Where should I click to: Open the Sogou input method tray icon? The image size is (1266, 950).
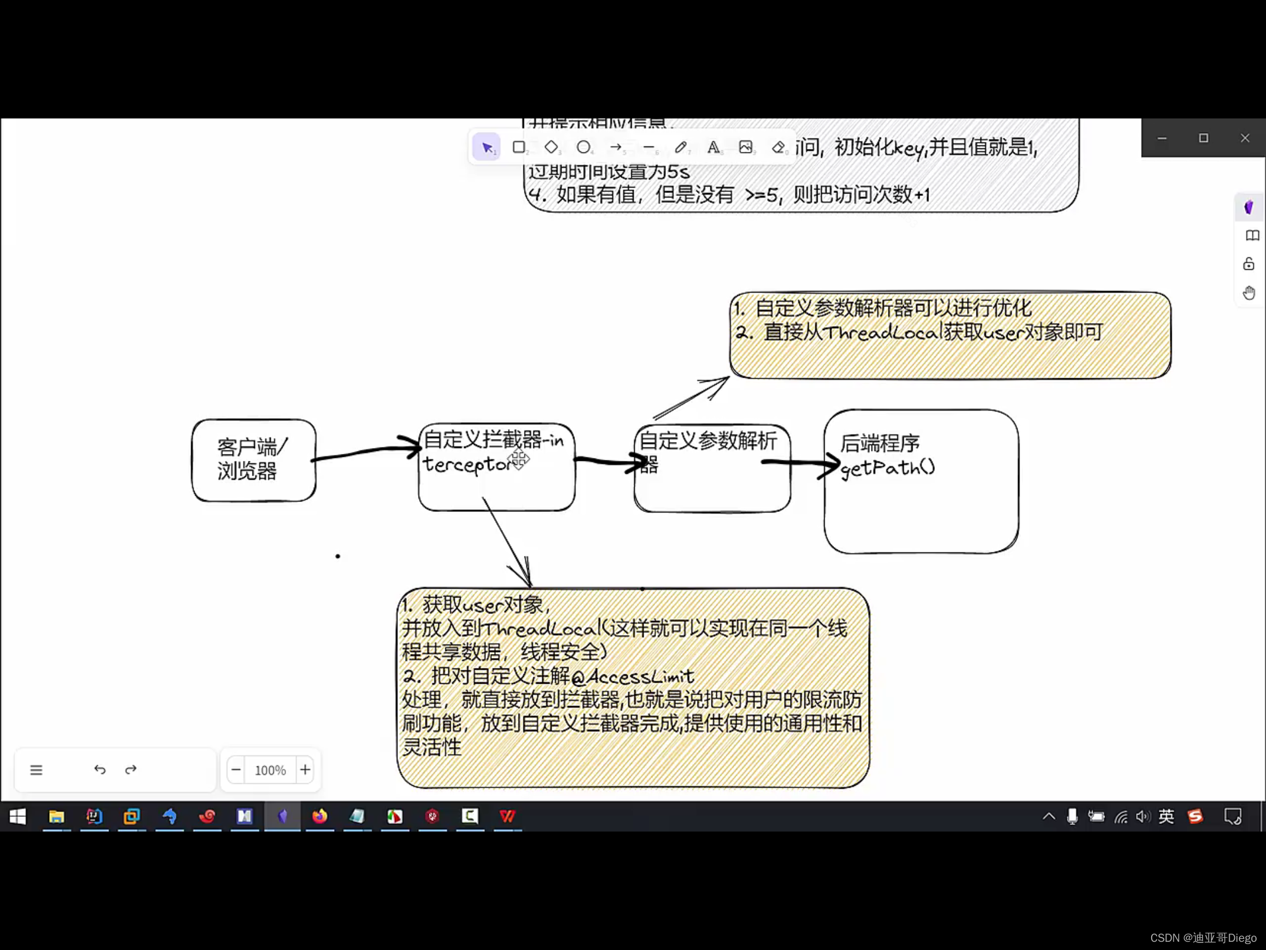click(x=1195, y=816)
